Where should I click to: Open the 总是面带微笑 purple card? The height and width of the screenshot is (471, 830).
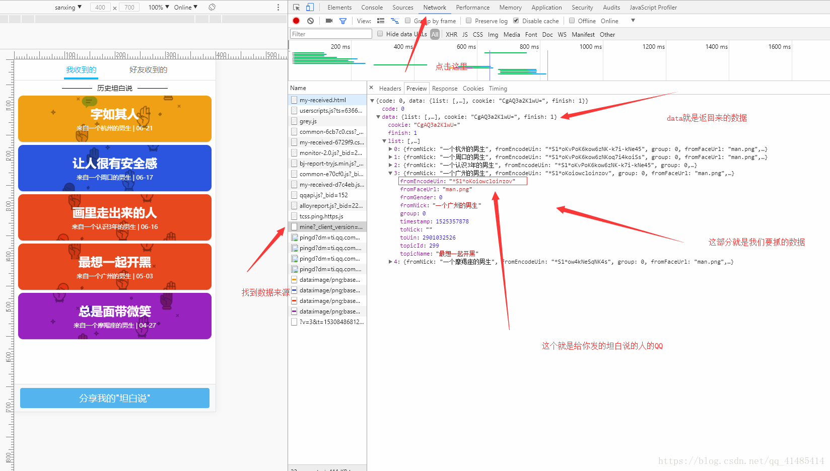tap(115, 316)
